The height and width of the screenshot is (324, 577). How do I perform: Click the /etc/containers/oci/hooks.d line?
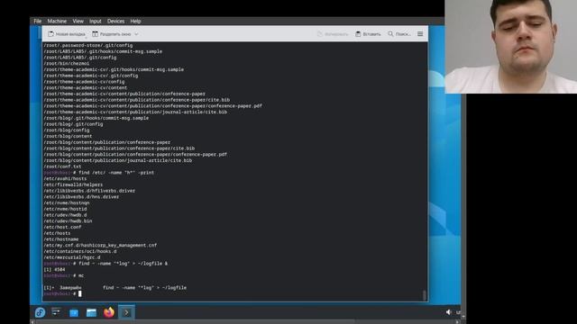point(80,251)
